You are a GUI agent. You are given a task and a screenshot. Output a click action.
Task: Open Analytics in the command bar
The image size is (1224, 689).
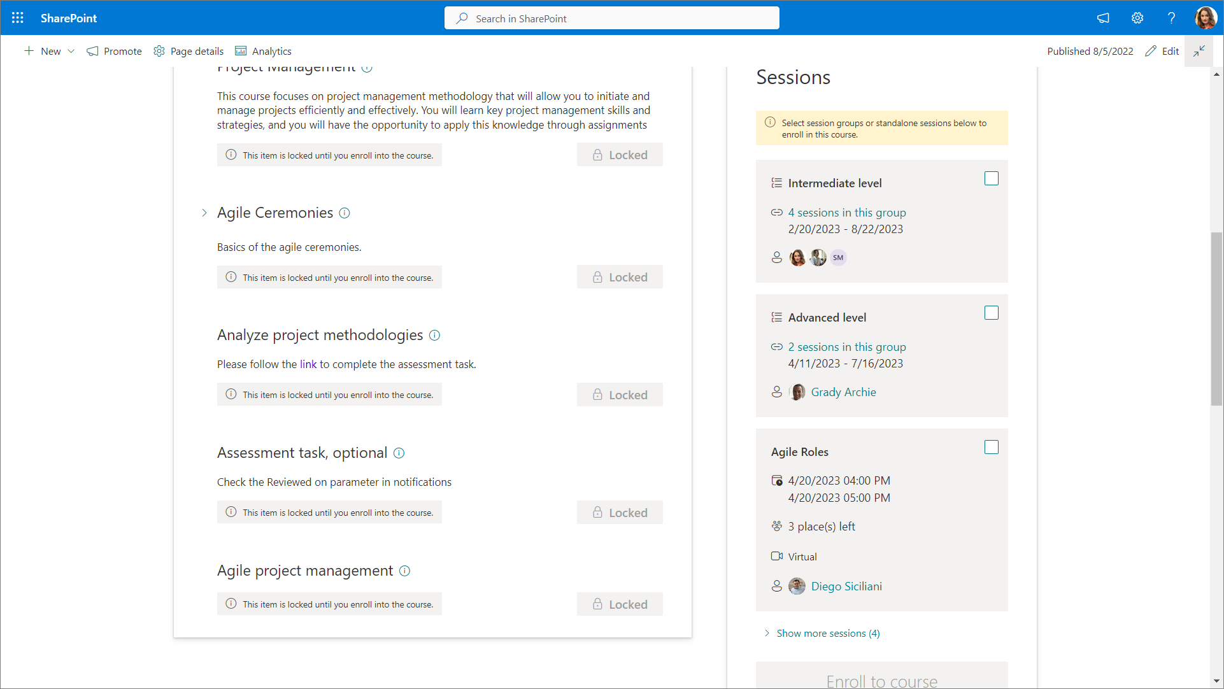pyautogui.click(x=263, y=51)
